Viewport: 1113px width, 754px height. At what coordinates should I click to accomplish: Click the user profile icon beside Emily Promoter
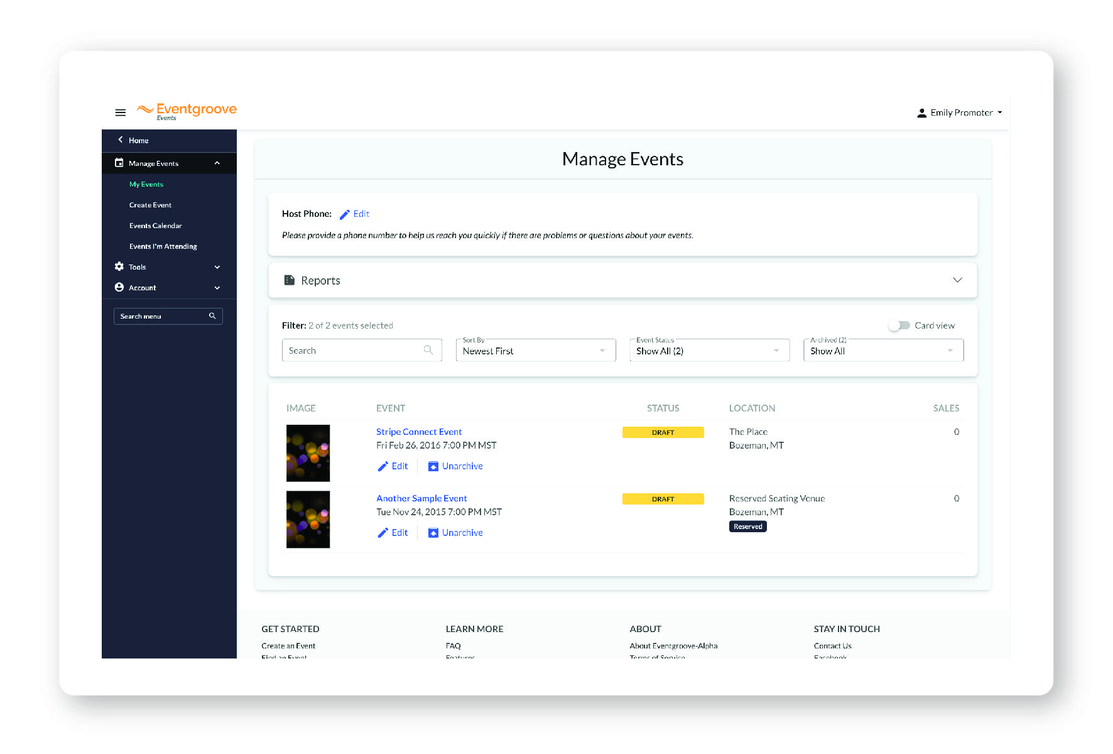tap(921, 113)
